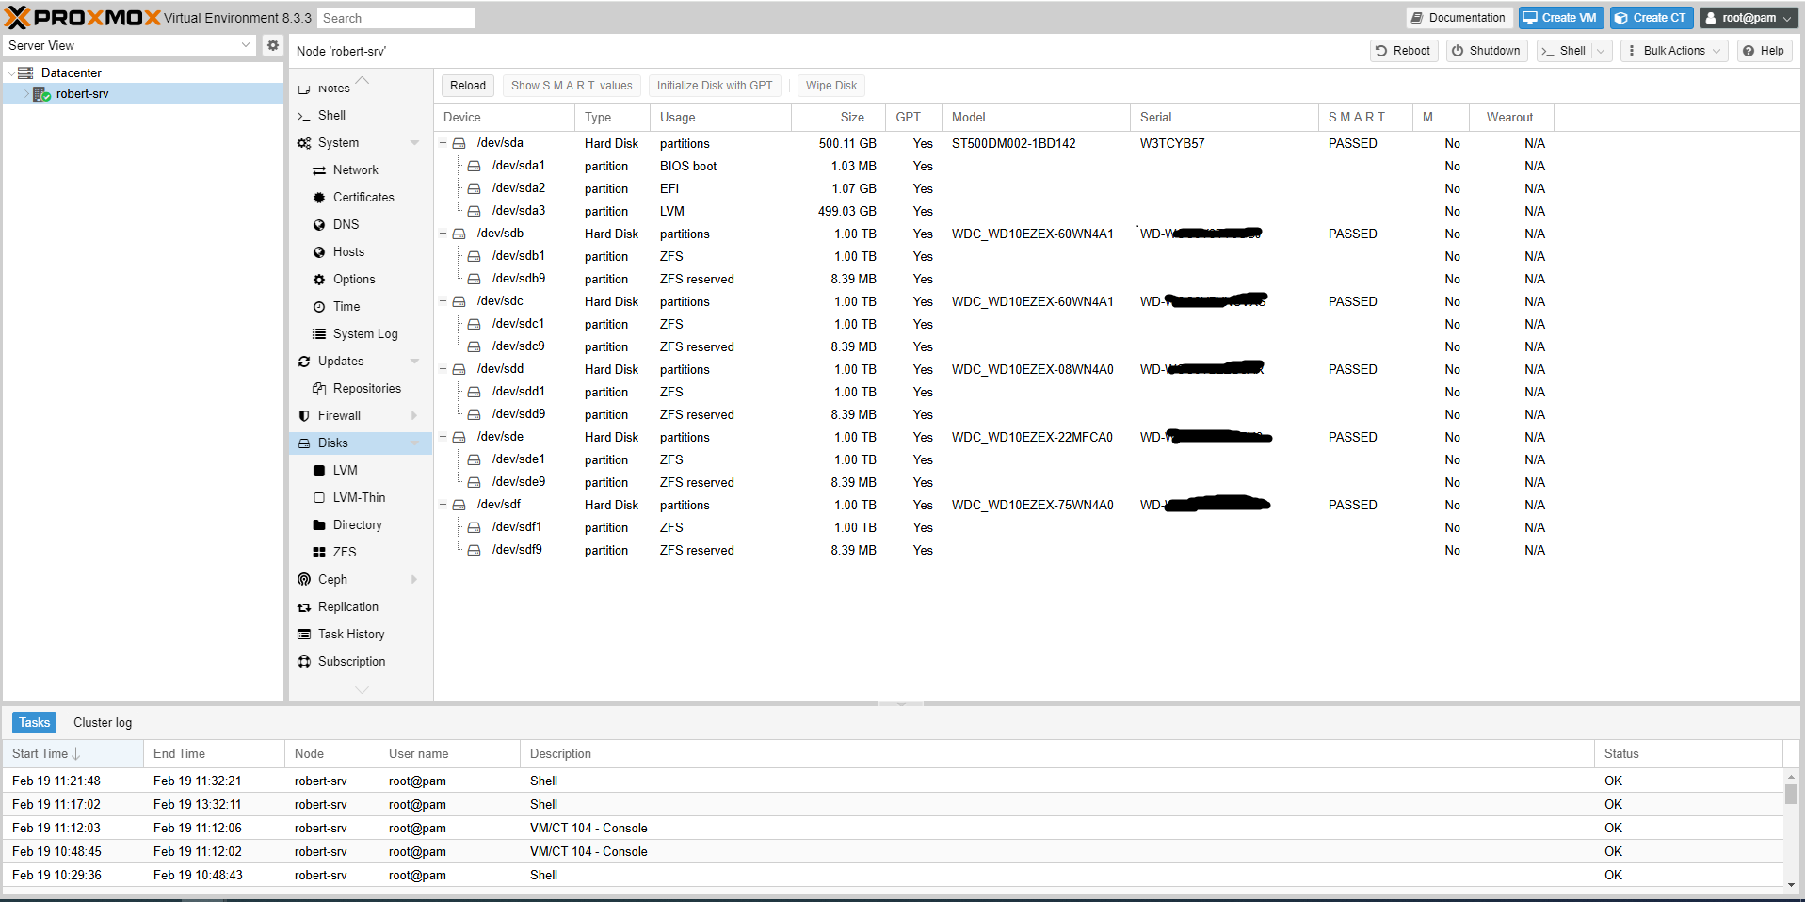The image size is (1805, 902).
Task: Click the Repositories files icon
Action: (x=319, y=389)
